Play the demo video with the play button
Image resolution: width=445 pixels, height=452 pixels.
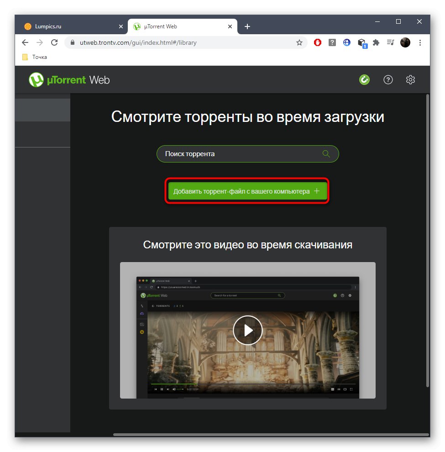tap(247, 330)
